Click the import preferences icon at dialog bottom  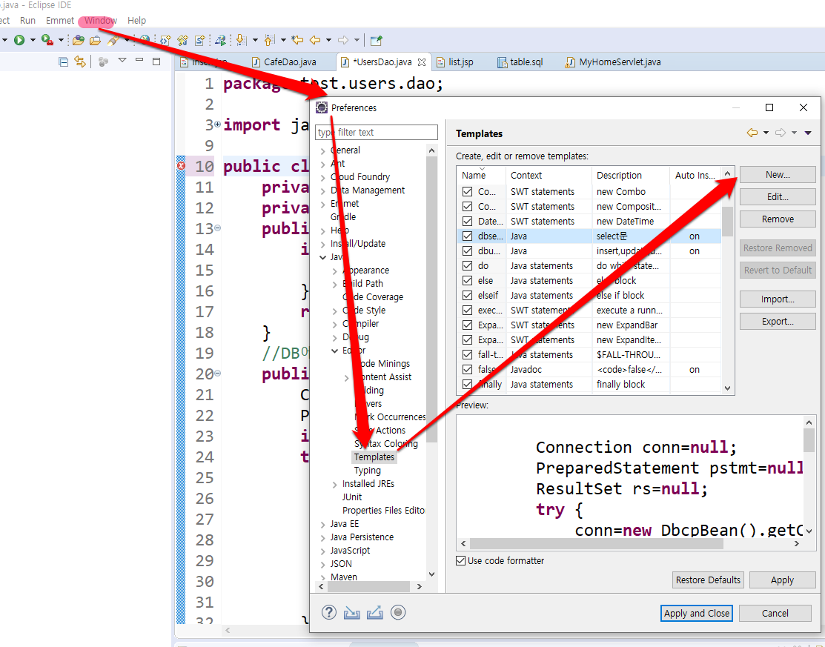(x=351, y=612)
